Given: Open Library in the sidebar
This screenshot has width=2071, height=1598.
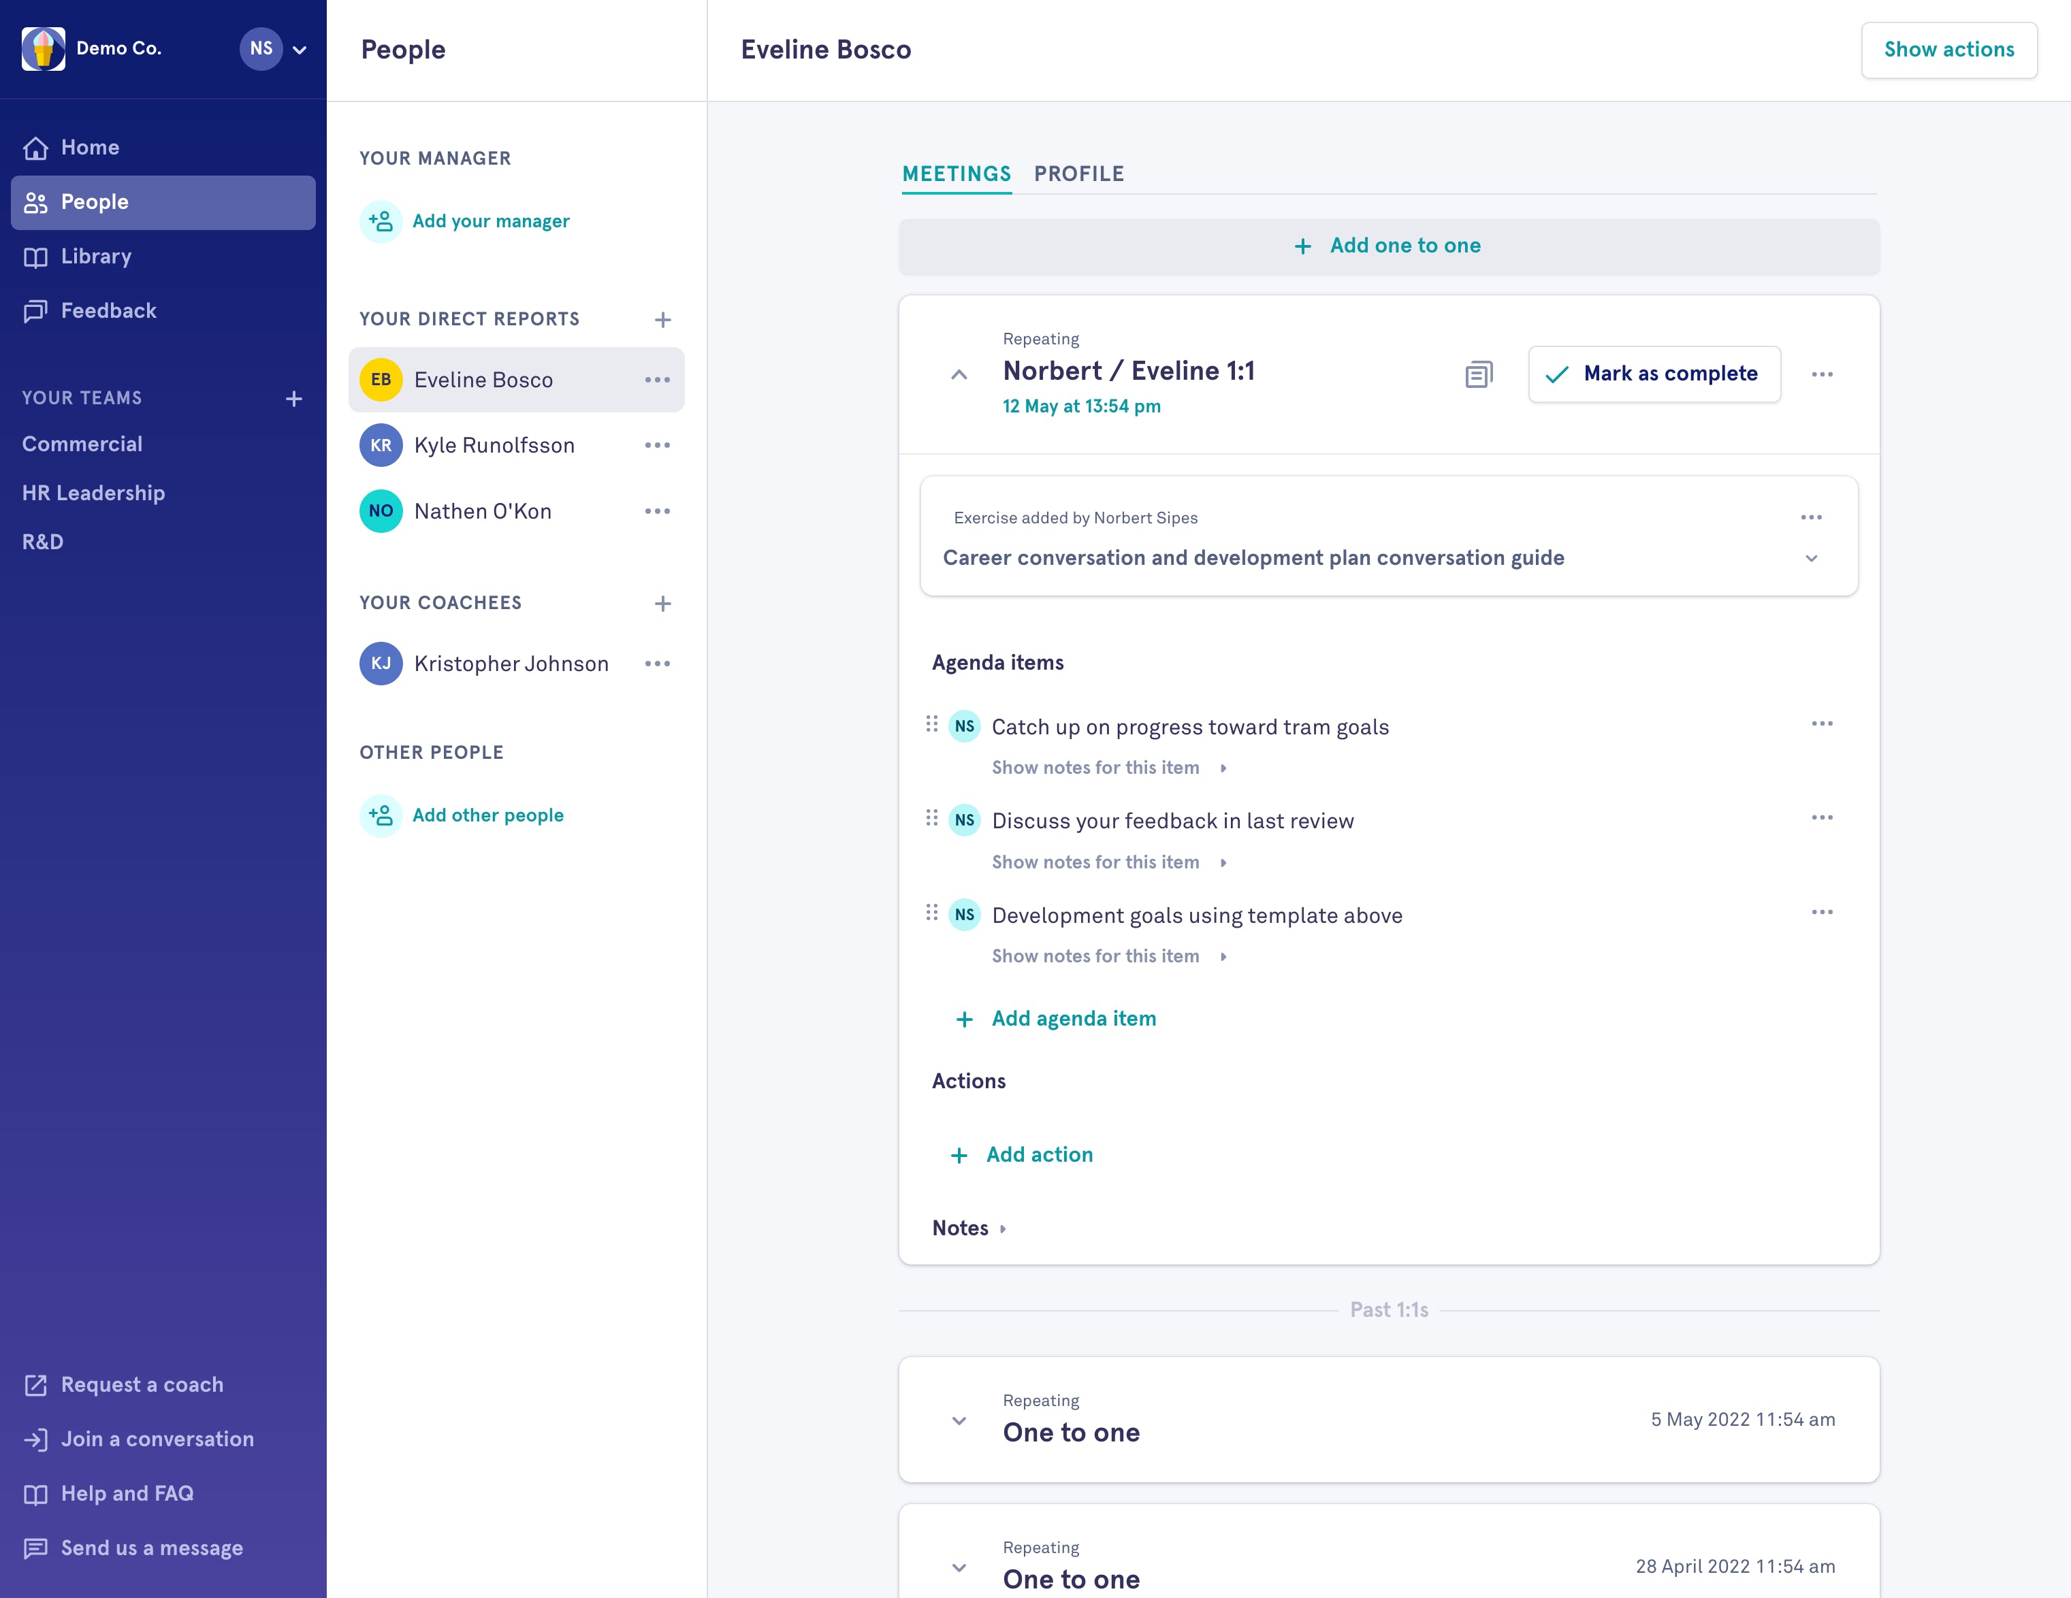Looking at the screenshot, I should 96,257.
